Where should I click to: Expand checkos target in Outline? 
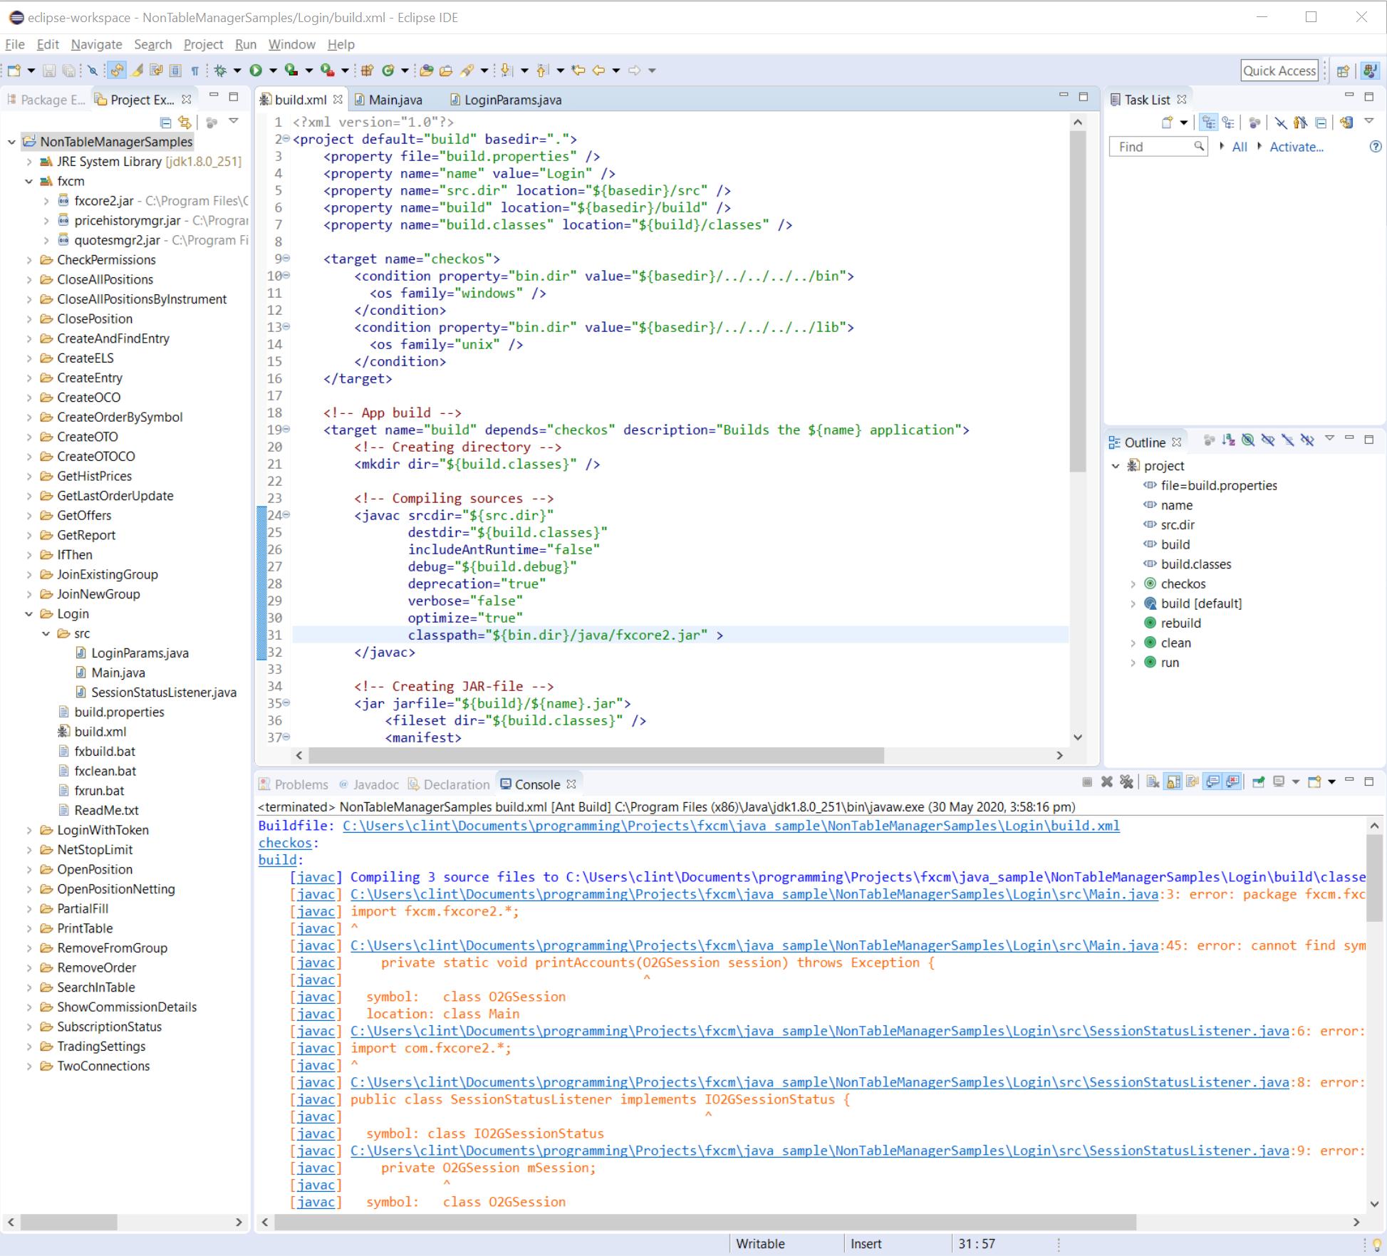tap(1133, 583)
